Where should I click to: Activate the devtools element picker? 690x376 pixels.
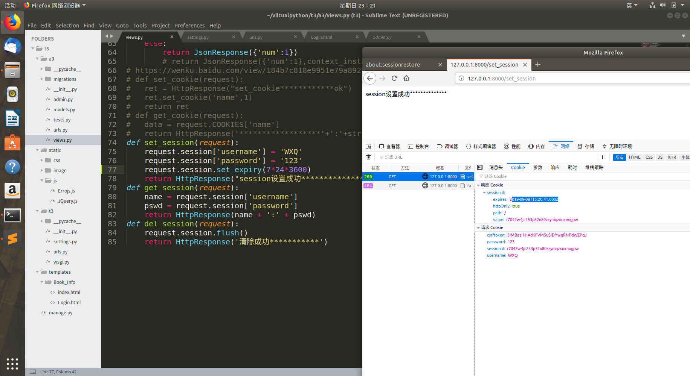[x=368, y=146]
